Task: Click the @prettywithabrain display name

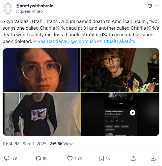Action: (x=35, y=6)
